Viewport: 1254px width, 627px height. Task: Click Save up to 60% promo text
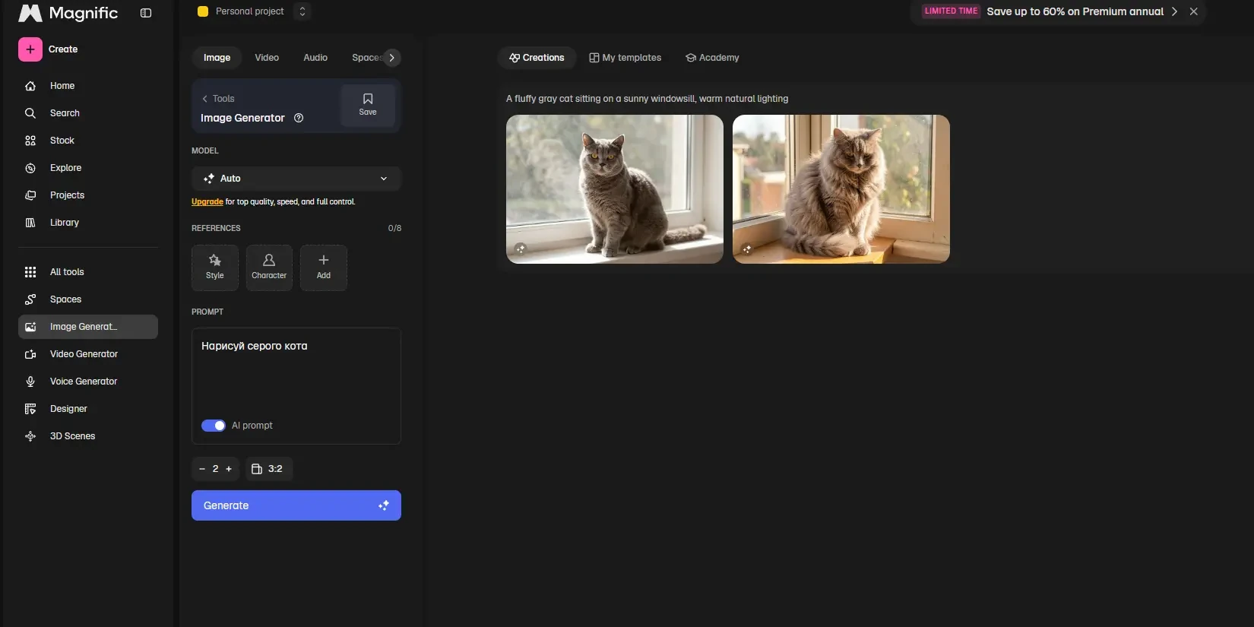point(1075,11)
